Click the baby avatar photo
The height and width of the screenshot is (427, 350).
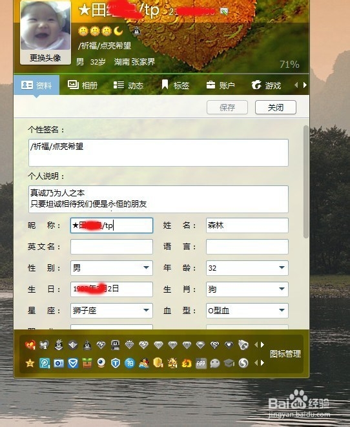45,26
